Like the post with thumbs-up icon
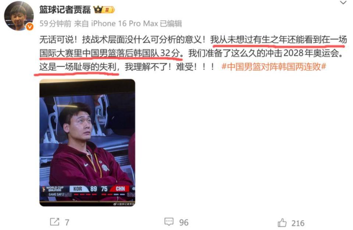This screenshot has height=230, width=353. pyautogui.click(x=282, y=223)
